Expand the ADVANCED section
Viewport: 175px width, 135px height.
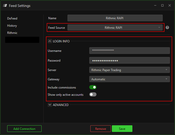pyautogui.click(x=50, y=105)
